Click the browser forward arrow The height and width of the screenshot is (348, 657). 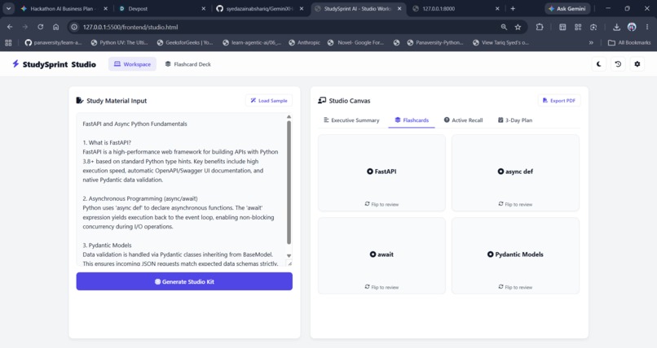(x=25, y=27)
